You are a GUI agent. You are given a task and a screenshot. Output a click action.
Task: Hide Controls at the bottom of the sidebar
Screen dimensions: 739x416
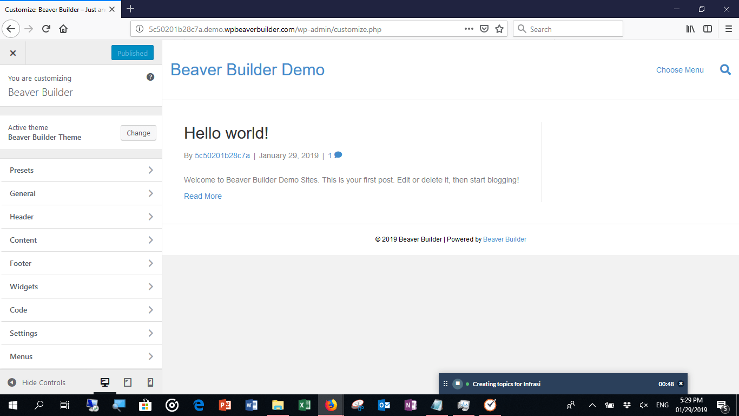coord(37,382)
